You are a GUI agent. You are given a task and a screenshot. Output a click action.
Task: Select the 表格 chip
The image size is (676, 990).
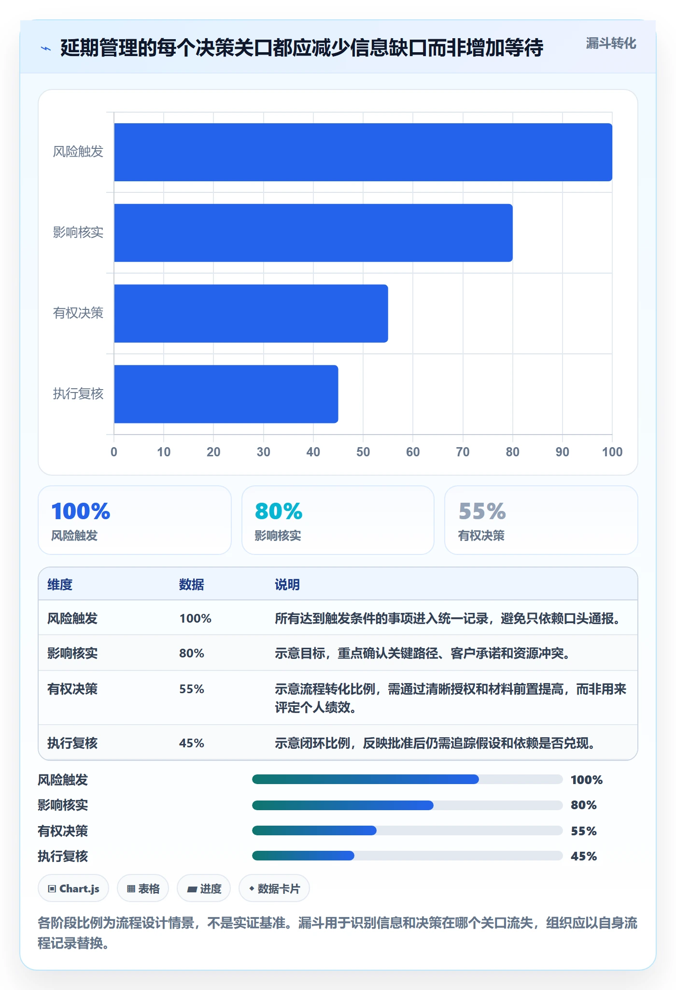coord(143,888)
